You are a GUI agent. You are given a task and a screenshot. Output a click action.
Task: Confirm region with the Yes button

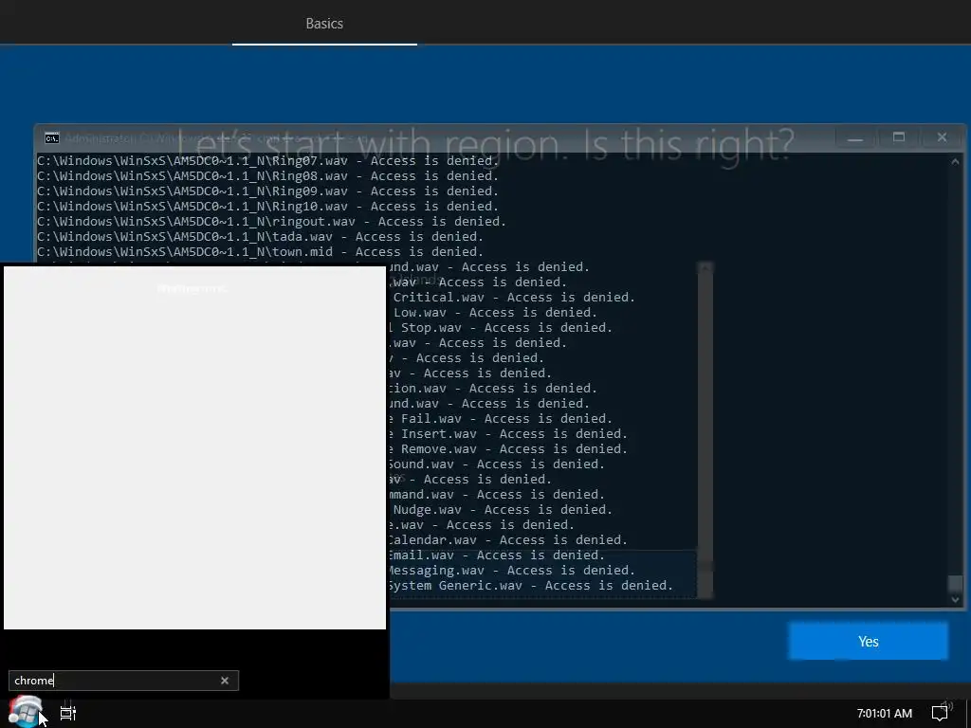[x=868, y=642]
